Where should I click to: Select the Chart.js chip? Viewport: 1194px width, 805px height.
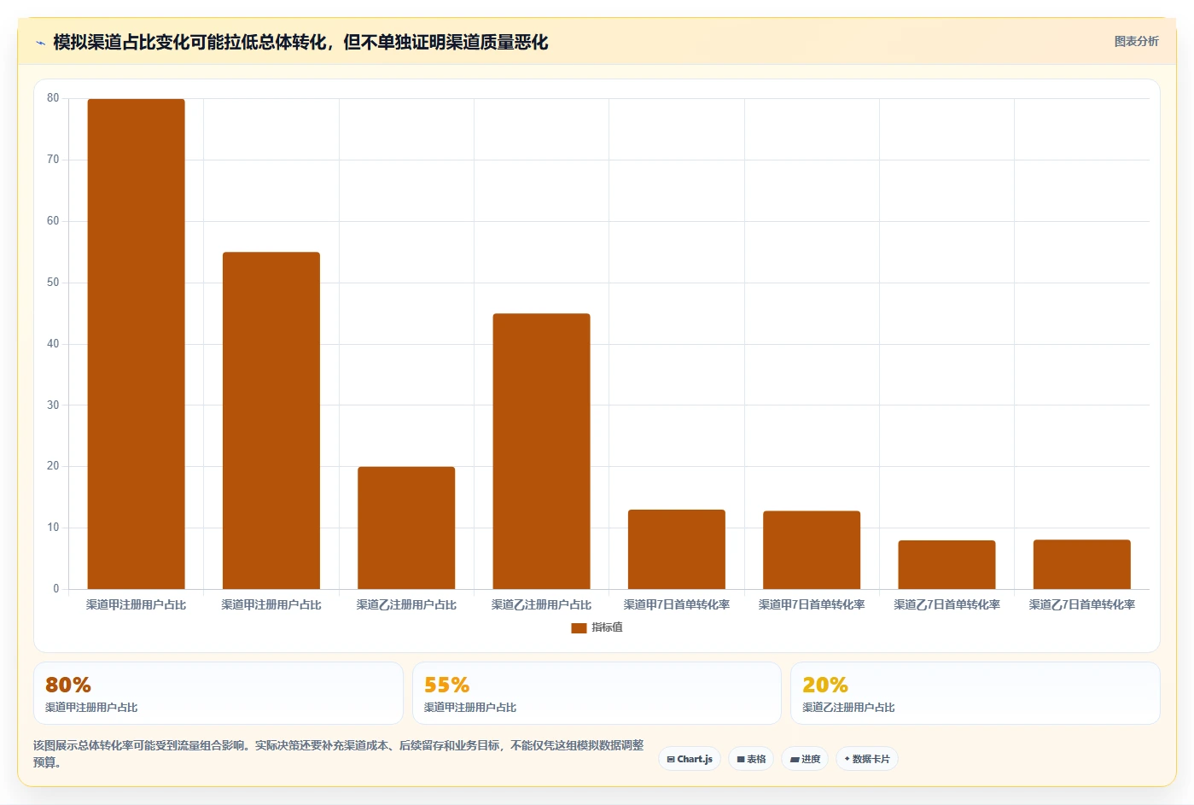point(690,759)
